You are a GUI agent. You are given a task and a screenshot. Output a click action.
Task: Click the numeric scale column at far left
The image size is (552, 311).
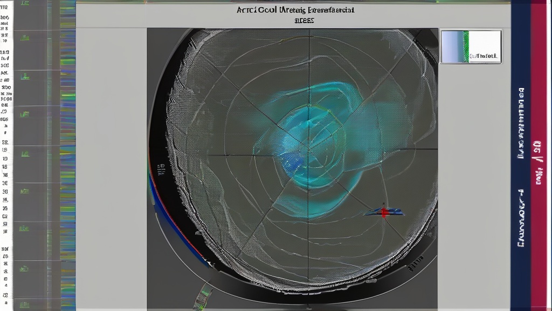coord(5,157)
